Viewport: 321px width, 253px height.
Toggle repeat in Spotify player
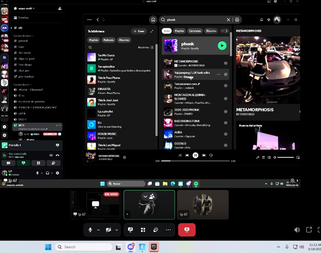click(211, 155)
